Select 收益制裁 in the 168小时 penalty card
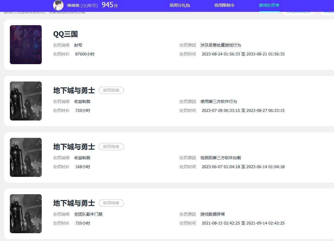The width and height of the screenshot is (334, 241). [82, 158]
